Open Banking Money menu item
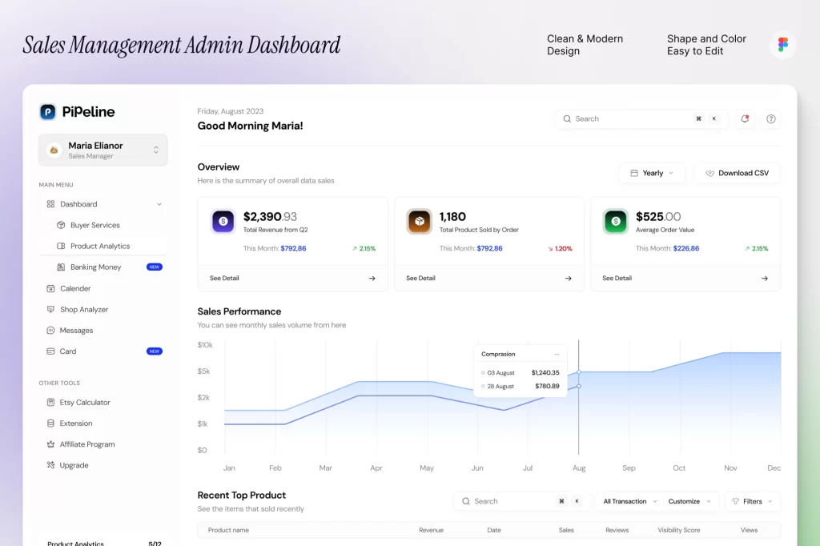Image resolution: width=820 pixels, height=546 pixels. (x=95, y=267)
